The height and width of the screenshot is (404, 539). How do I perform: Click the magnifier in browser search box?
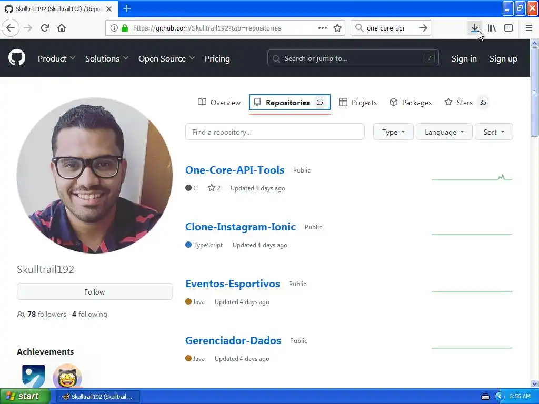pyautogui.click(x=359, y=28)
